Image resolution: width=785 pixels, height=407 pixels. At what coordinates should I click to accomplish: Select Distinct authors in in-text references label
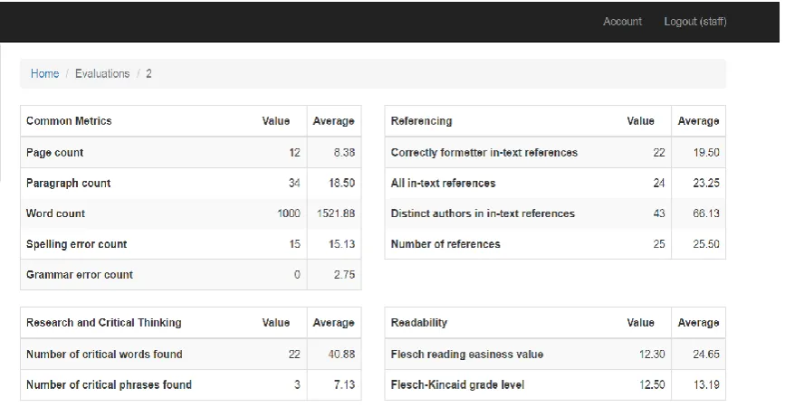point(483,213)
